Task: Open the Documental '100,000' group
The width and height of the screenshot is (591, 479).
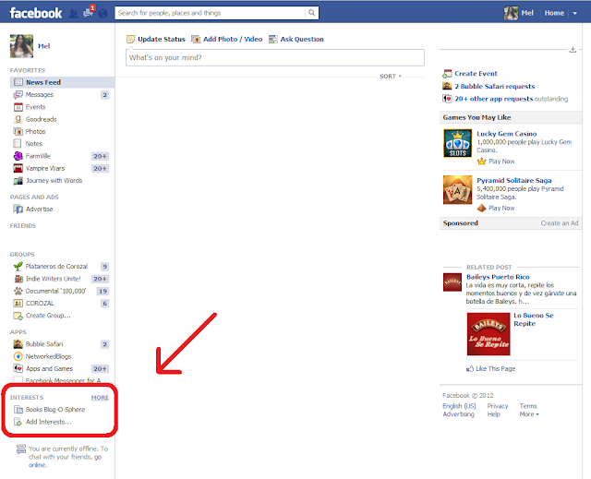Action: [55, 291]
